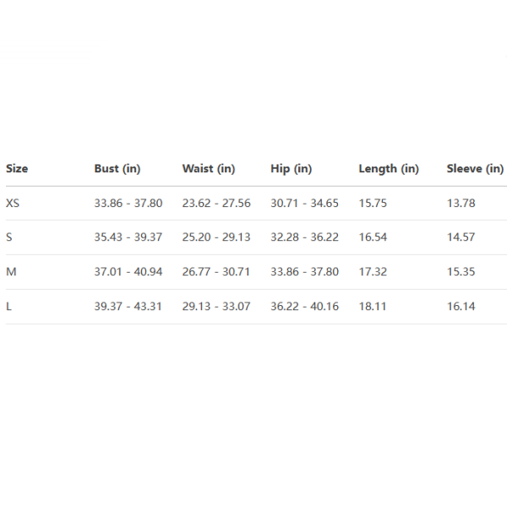Click the Size column header
507x507 pixels.
[x=17, y=169]
